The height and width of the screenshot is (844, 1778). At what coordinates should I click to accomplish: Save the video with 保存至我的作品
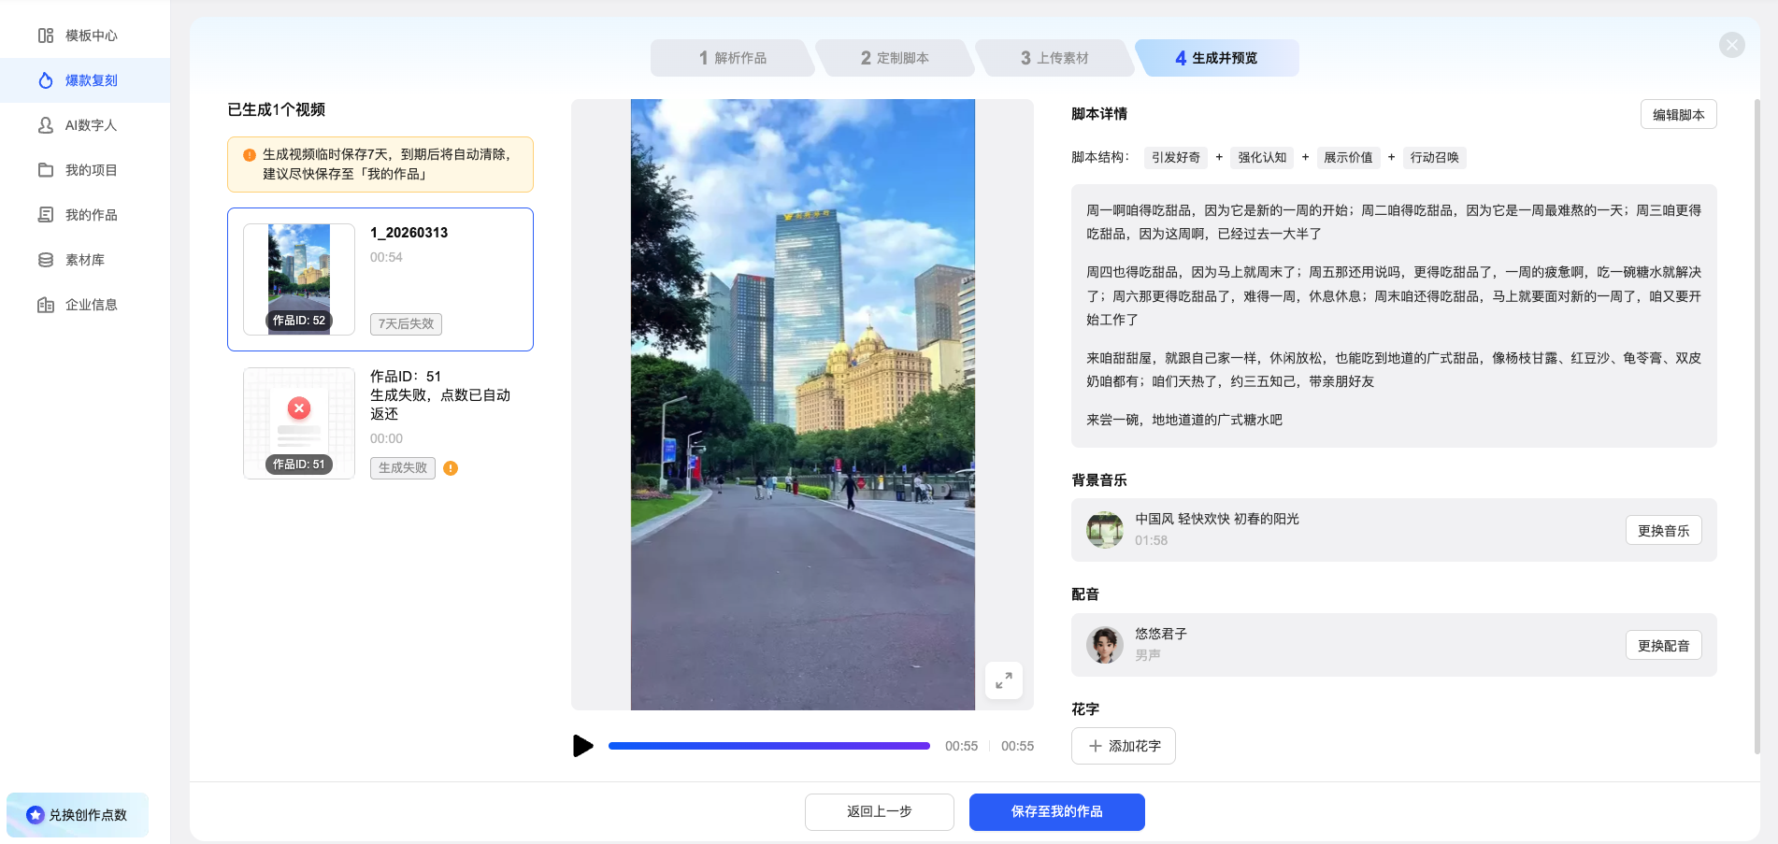point(1056,811)
